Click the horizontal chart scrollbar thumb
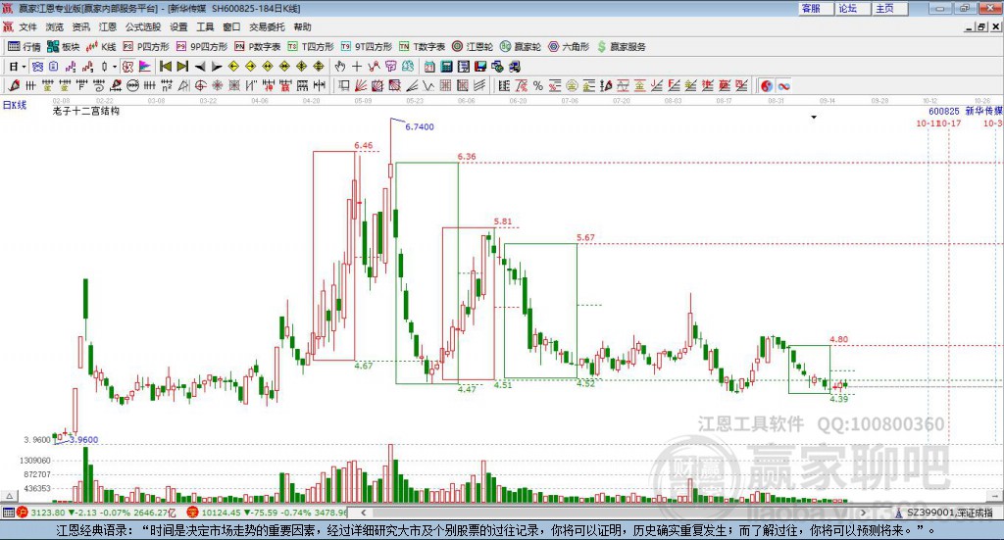 [x=615, y=513]
